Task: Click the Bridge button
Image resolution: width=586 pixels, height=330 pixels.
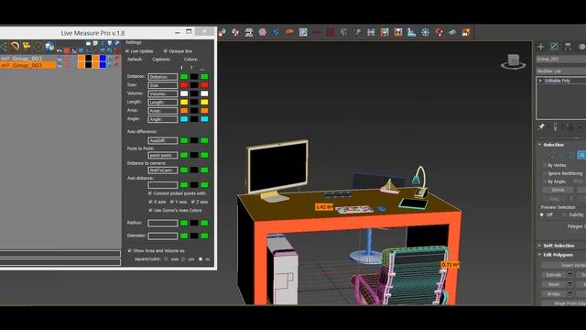Action: tap(553, 294)
